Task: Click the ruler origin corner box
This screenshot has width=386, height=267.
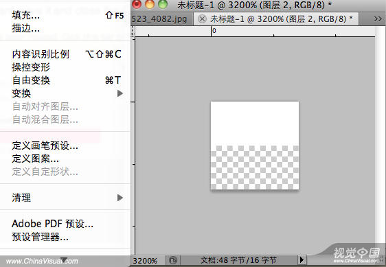Action: pyautogui.click(x=133, y=32)
